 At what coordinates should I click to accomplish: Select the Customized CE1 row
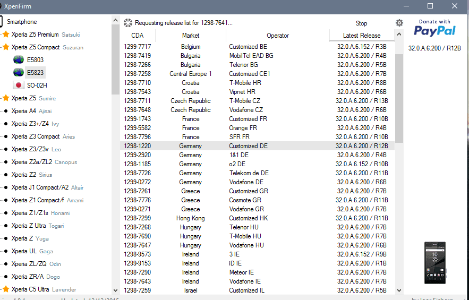click(x=257, y=74)
